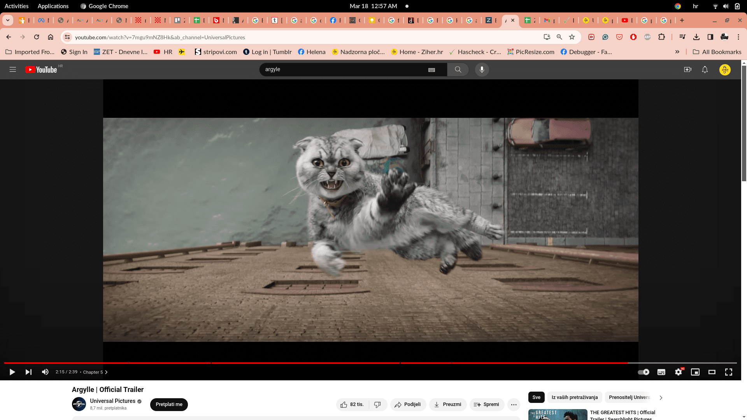
Task: Bookmark this page with the star
Action: (x=572, y=37)
